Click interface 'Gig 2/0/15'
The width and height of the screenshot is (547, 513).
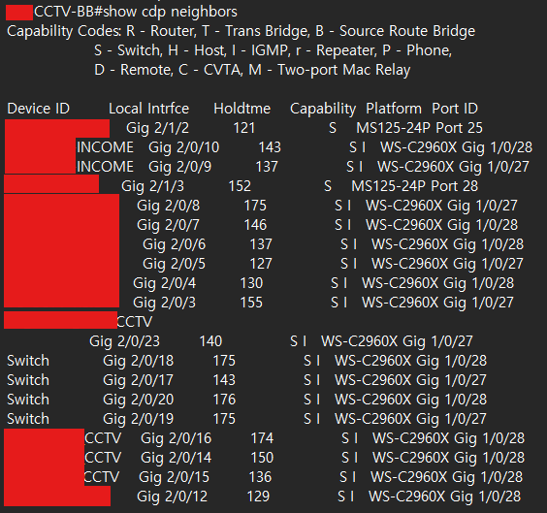tap(174, 478)
